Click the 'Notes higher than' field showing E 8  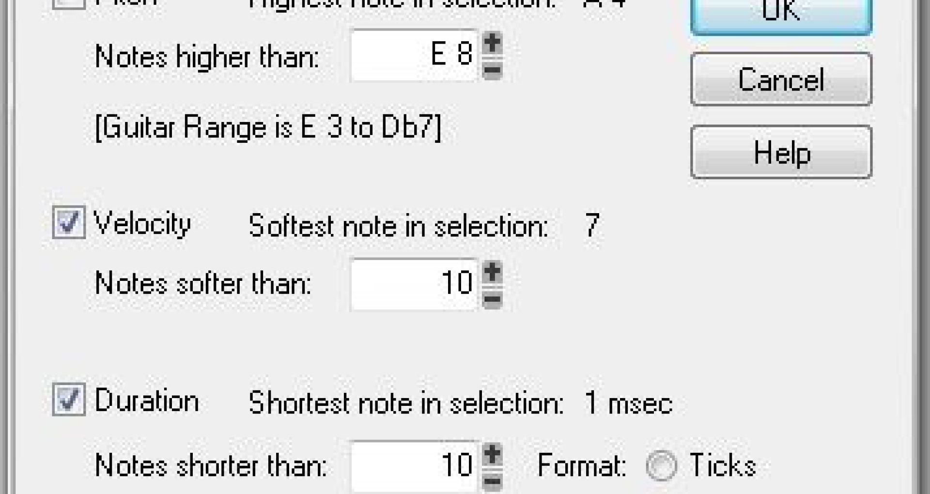tap(414, 56)
